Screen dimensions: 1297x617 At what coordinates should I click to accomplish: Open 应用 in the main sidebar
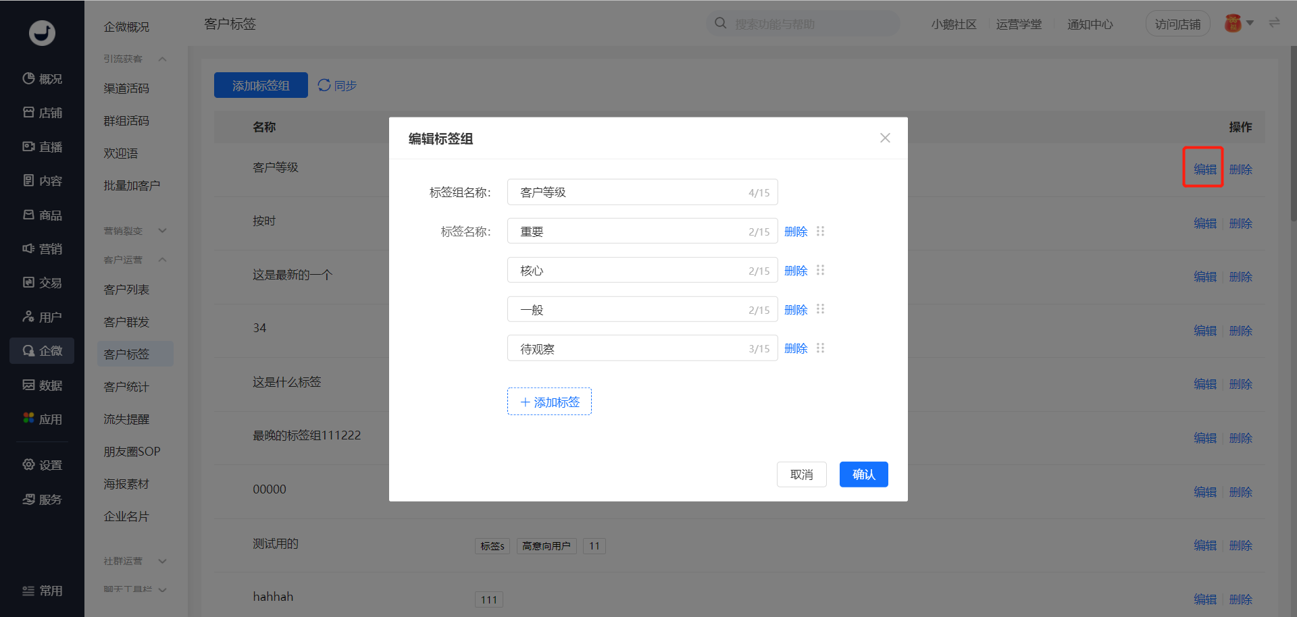pyautogui.click(x=42, y=419)
